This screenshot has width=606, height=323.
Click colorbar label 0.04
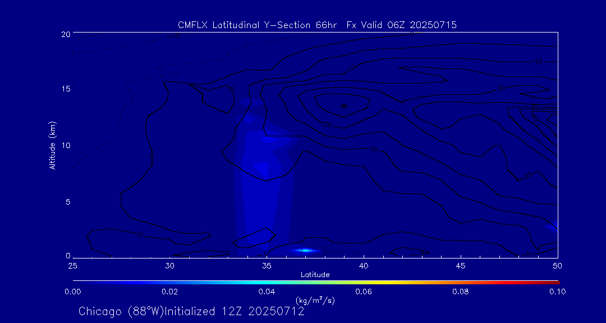[x=267, y=292]
